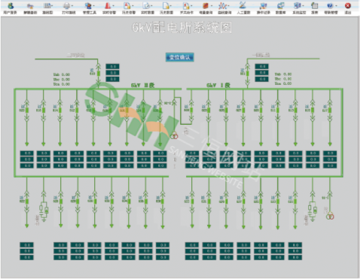Click the top value box beside 二回进线 breaker
This screenshot has height=279, width=360.
(x=112, y=66)
